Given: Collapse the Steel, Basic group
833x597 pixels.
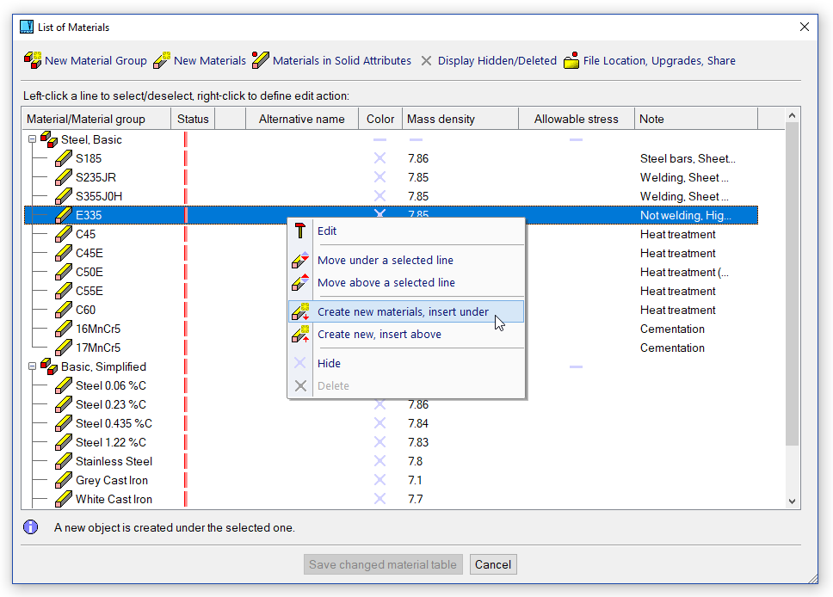Looking at the screenshot, I should point(33,139).
